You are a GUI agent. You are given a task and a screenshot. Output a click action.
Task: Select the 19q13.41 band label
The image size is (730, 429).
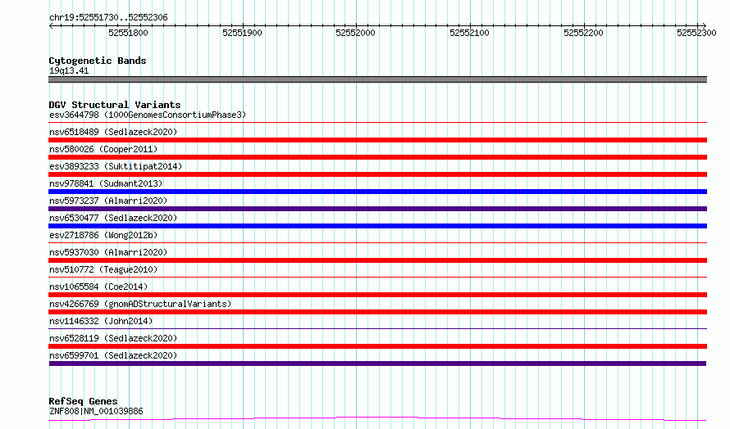(69, 70)
